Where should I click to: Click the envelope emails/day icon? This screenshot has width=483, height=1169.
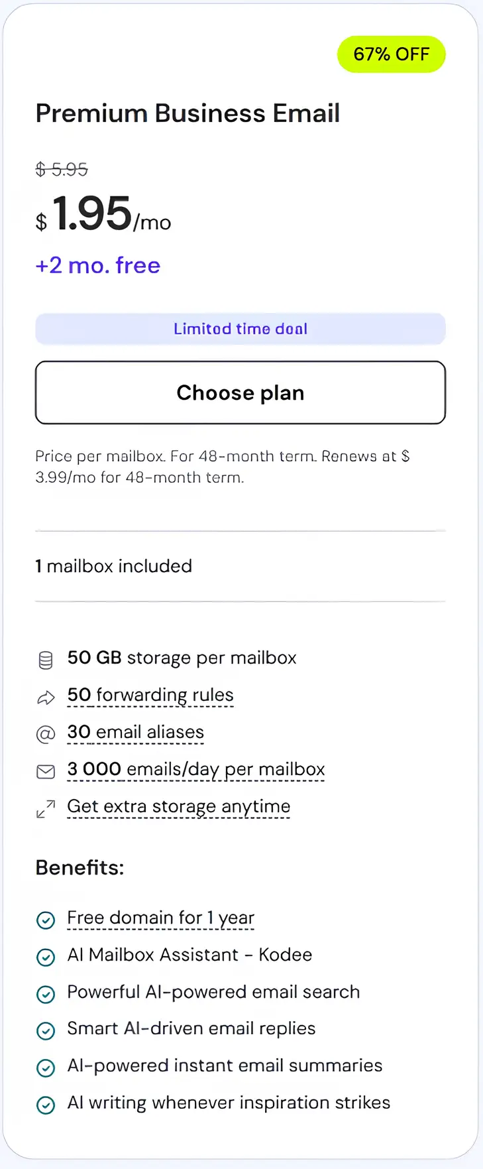pyautogui.click(x=46, y=771)
